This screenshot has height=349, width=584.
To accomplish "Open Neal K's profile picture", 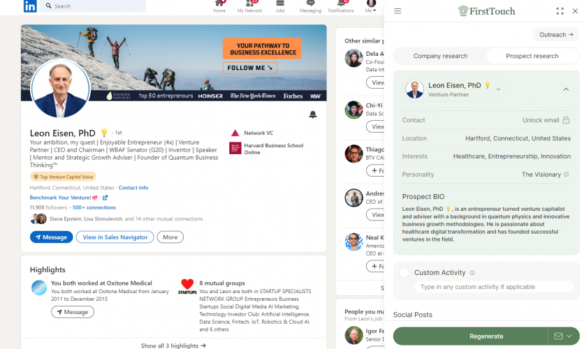I will [354, 242].
